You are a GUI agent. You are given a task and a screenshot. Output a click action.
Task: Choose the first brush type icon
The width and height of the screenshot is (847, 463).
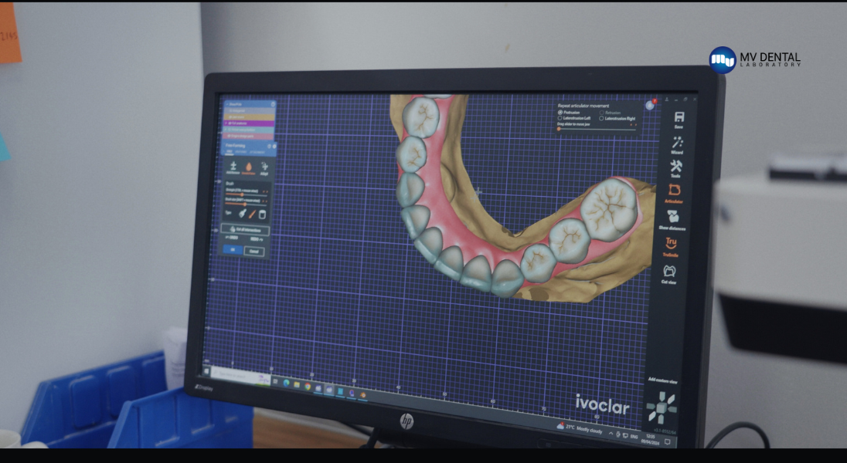pos(242,214)
